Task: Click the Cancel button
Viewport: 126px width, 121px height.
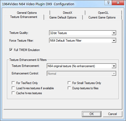Action: pos(113,114)
